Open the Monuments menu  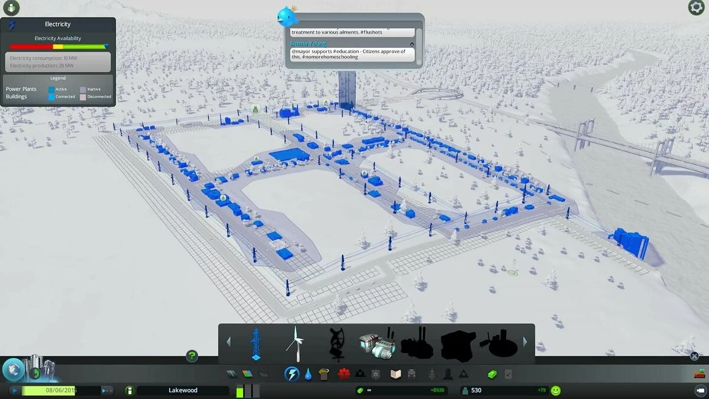point(464,374)
